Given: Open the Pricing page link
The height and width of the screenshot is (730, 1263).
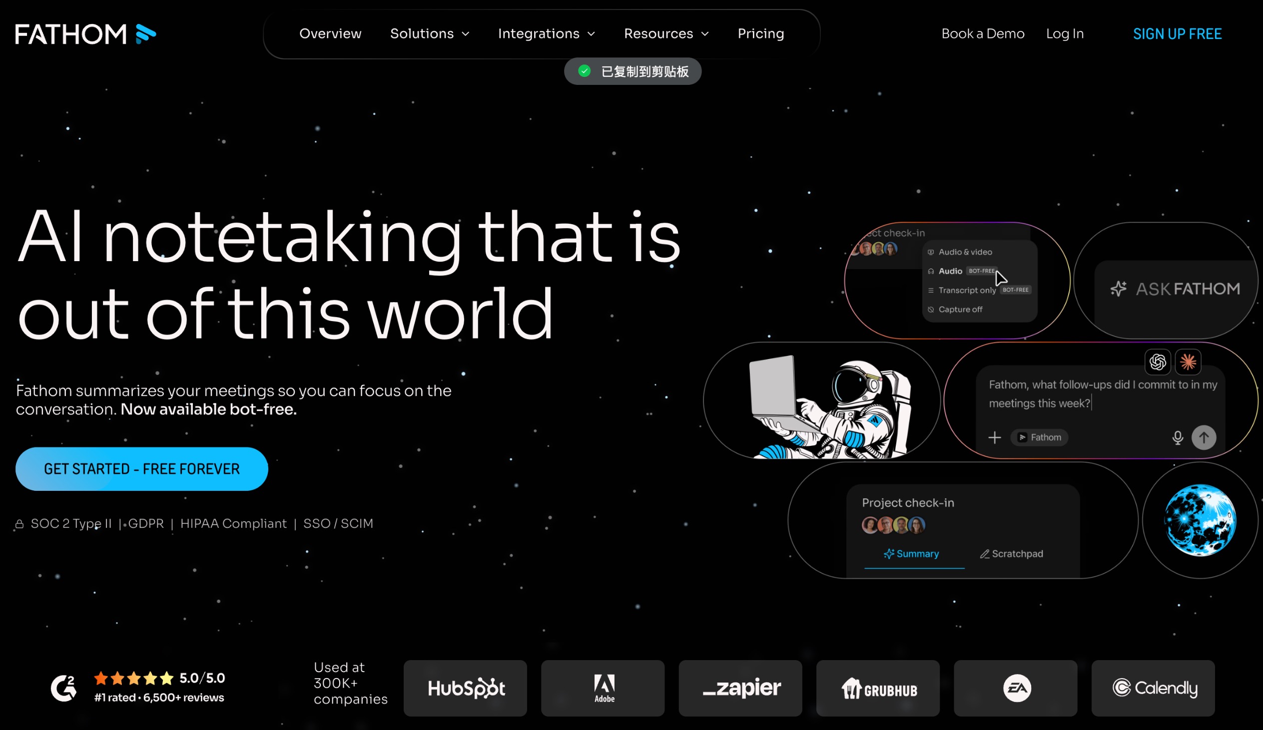Looking at the screenshot, I should pyautogui.click(x=761, y=33).
